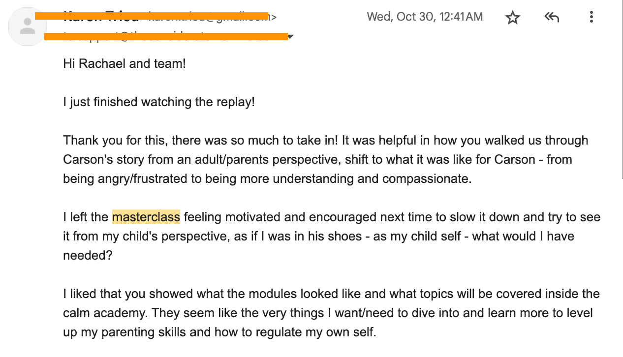Click the Wed, Oct 30 timestamp

[x=425, y=17]
